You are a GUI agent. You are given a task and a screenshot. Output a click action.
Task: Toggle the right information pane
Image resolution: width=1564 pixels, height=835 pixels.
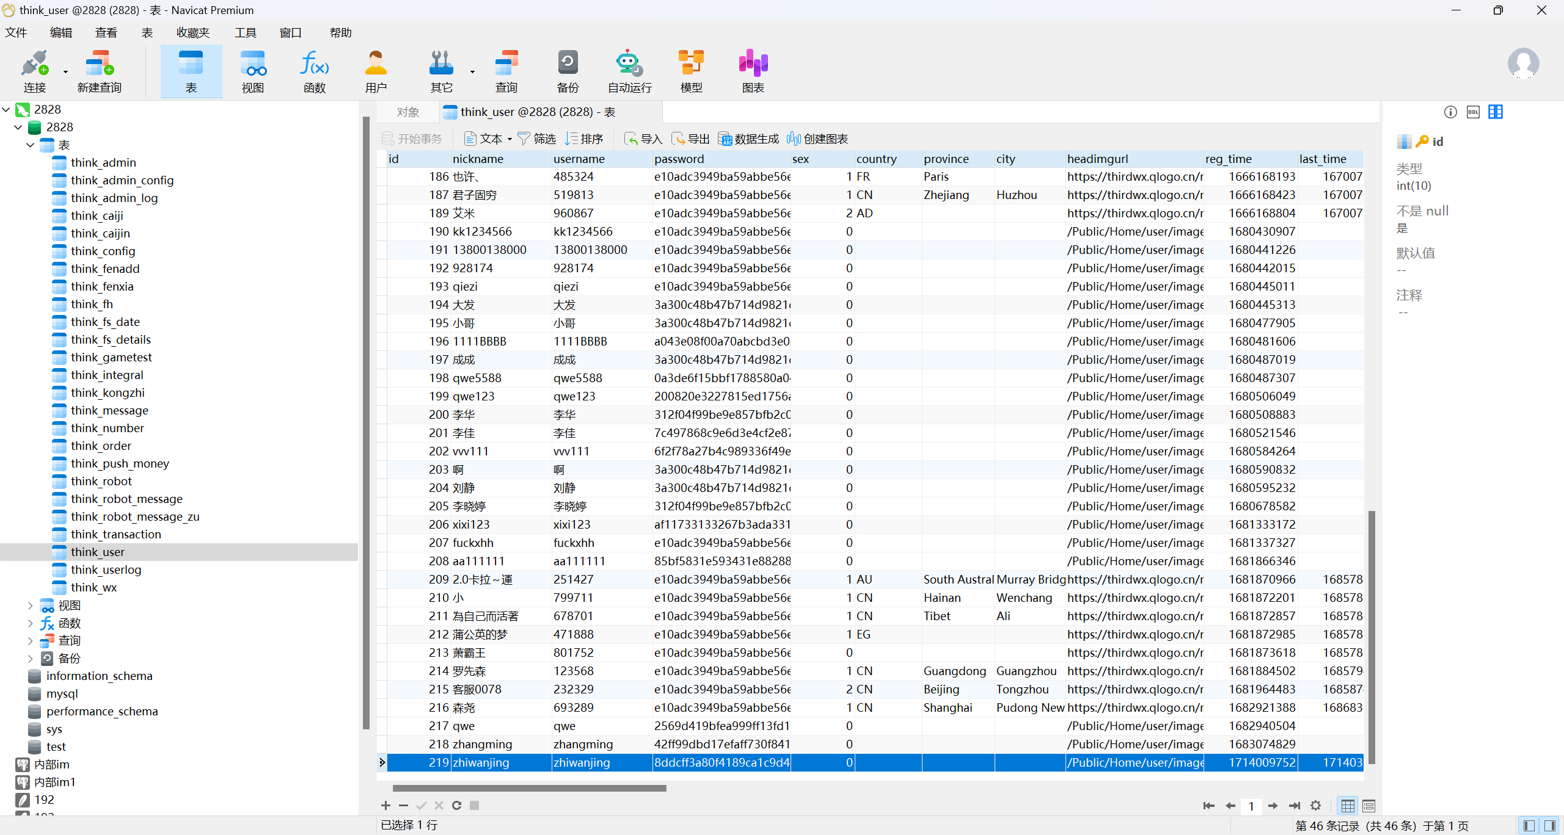[x=1550, y=826]
